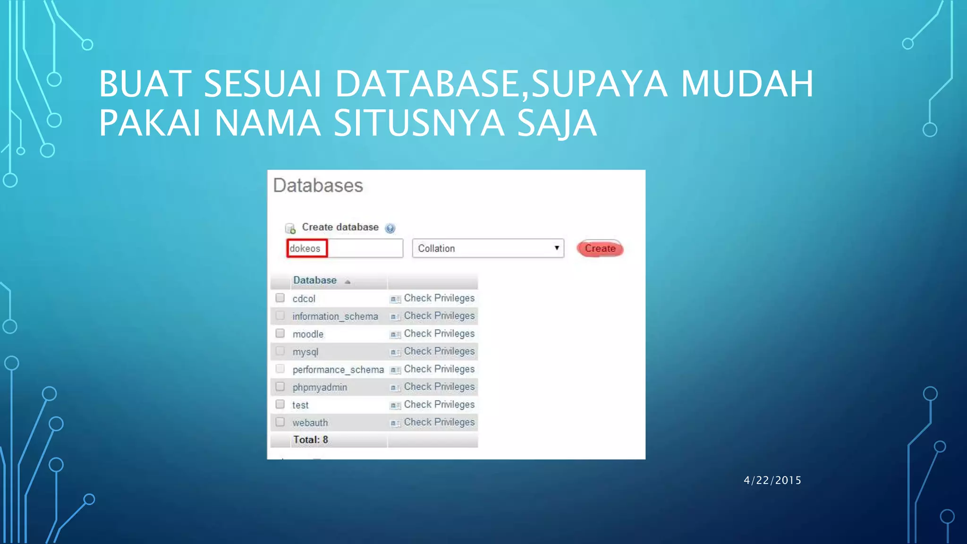Click the Create database icon
The width and height of the screenshot is (967, 544).
click(290, 229)
